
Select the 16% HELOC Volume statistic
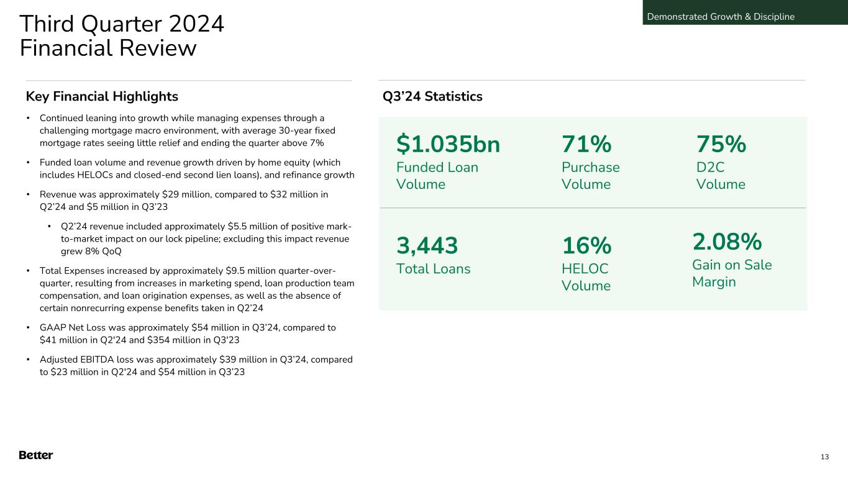click(586, 247)
